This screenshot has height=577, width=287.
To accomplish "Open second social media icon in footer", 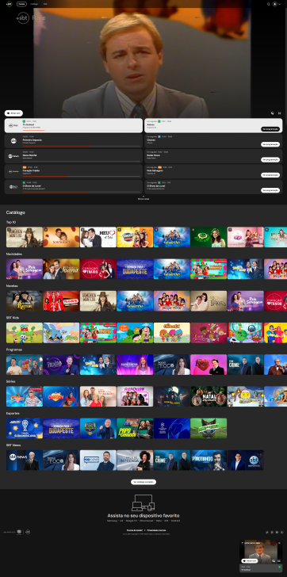I will click(x=272, y=532).
